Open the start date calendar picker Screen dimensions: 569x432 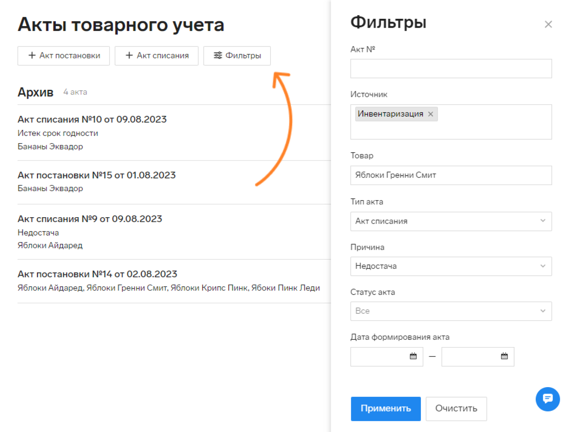coord(413,356)
